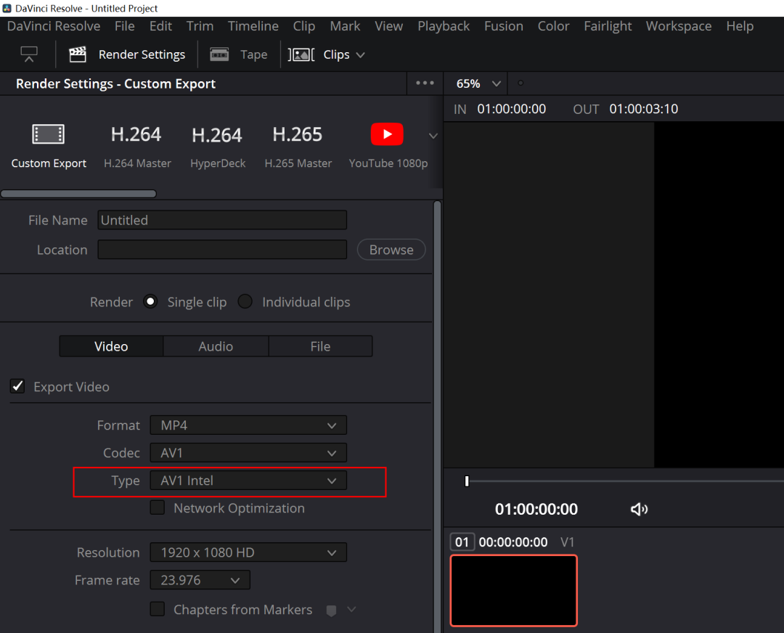The image size is (784, 633).
Task: Click the clip timecode 00:00:00:00
Action: (x=513, y=542)
